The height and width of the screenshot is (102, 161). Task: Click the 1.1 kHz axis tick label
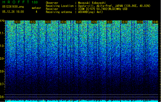coord(2,33)
